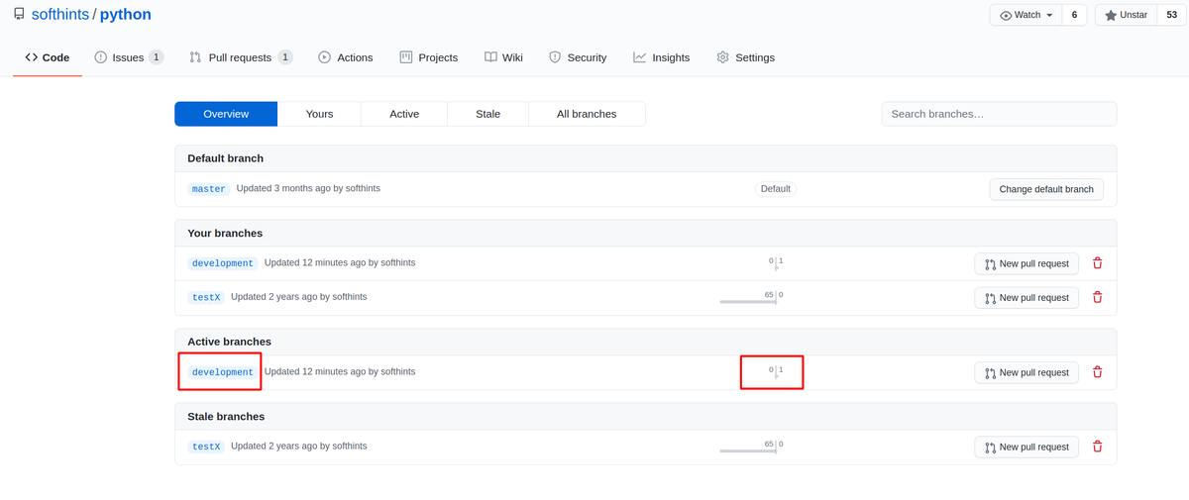Viewport: 1189px width, 500px height.
Task: Open development branch link under Active branches
Action: pos(223,372)
